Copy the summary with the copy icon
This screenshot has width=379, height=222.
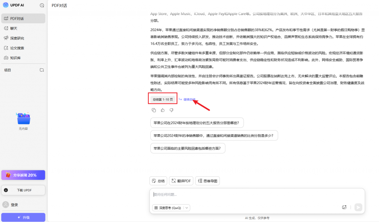tap(154, 110)
